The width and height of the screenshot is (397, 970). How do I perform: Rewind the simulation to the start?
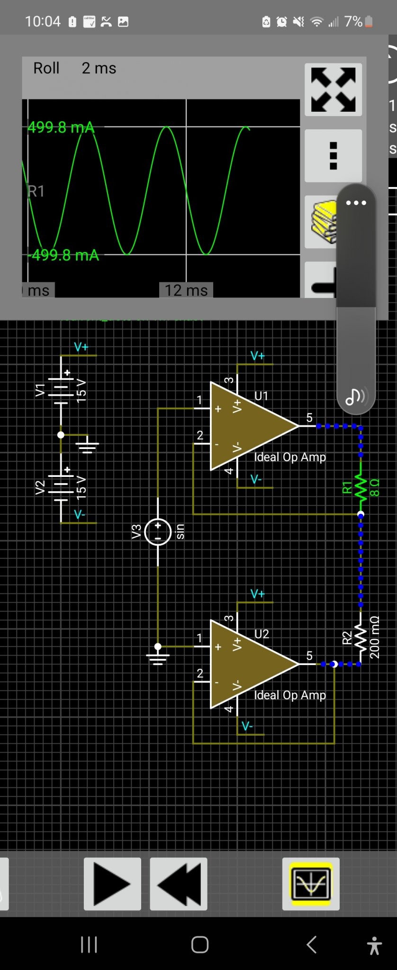(179, 884)
